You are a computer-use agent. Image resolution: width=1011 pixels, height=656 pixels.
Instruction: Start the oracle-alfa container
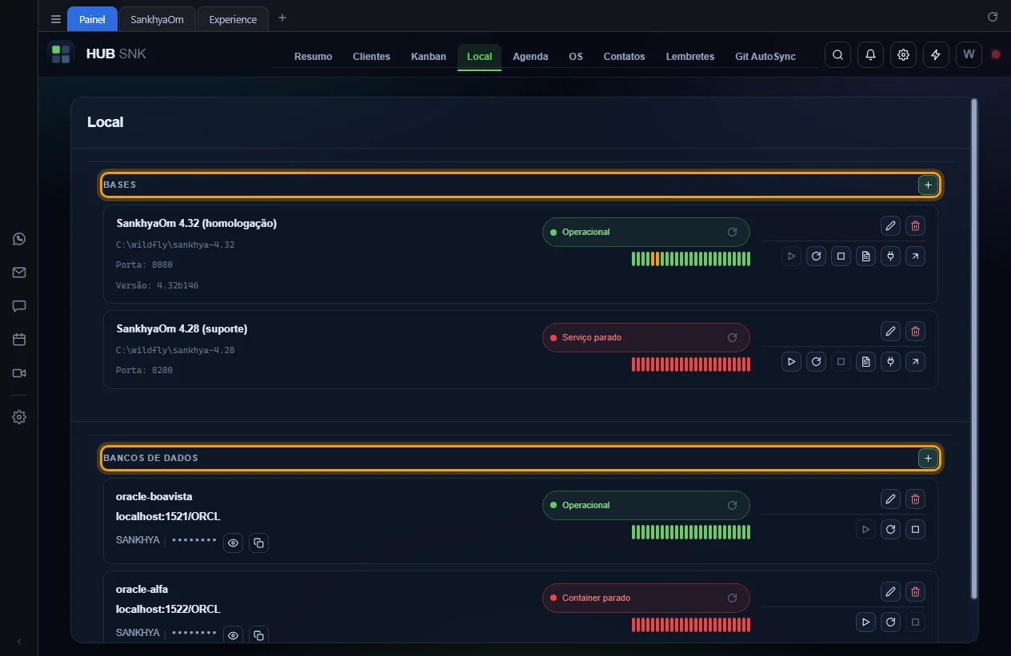[865, 622]
